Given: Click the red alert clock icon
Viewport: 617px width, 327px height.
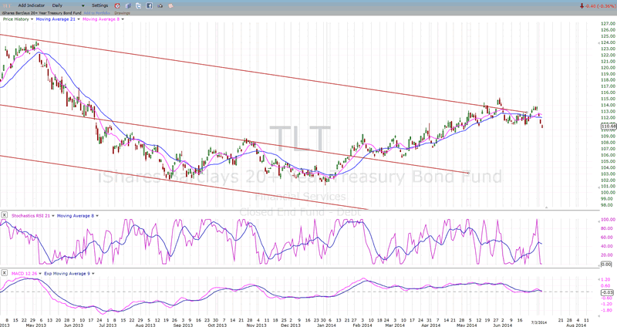Looking at the screenshot, I should click(116, 5).
